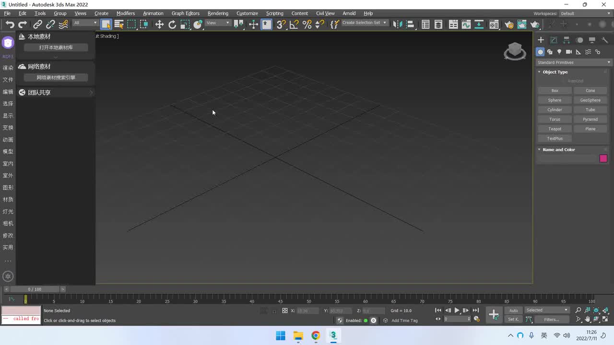Open the Curve Editor
This screenshot has height=345, width=614.
pyautogui.click(x=466, y=24)
